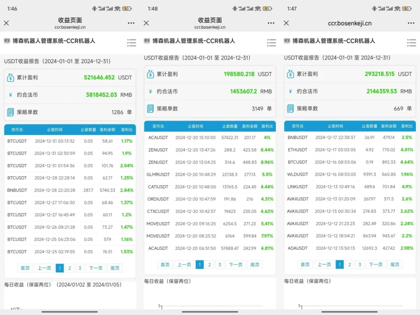The width and height of the screenshot is (420, 315).
Task: Open three-dot menu in left 1:46 panel
Action: [131, 23]
